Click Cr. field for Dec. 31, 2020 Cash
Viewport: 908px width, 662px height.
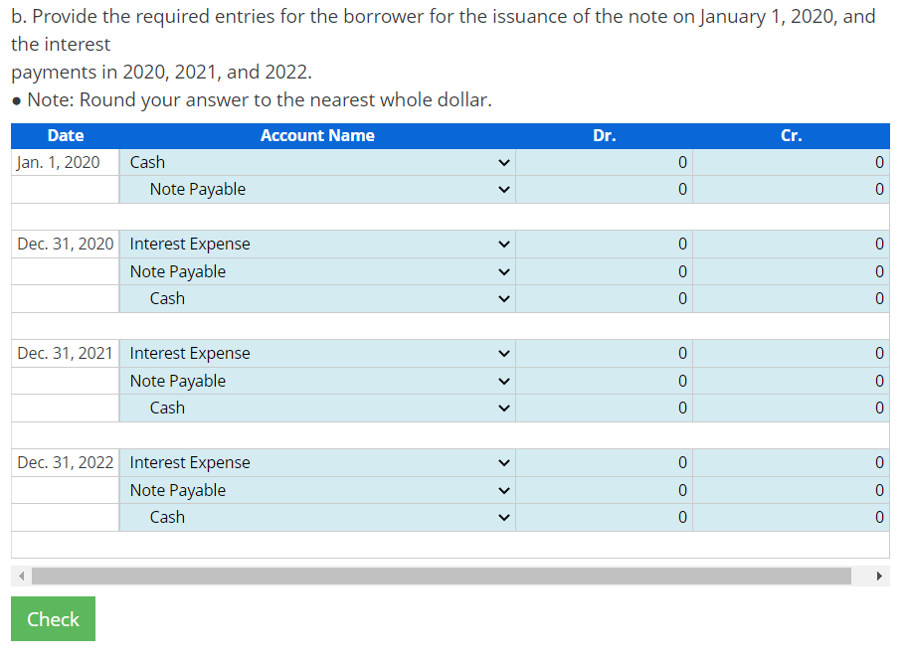(791, 298)
